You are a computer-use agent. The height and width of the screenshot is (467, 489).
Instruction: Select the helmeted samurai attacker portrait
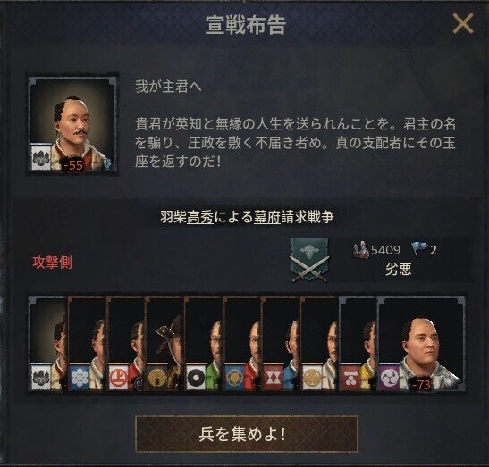[x=164, y=344]
